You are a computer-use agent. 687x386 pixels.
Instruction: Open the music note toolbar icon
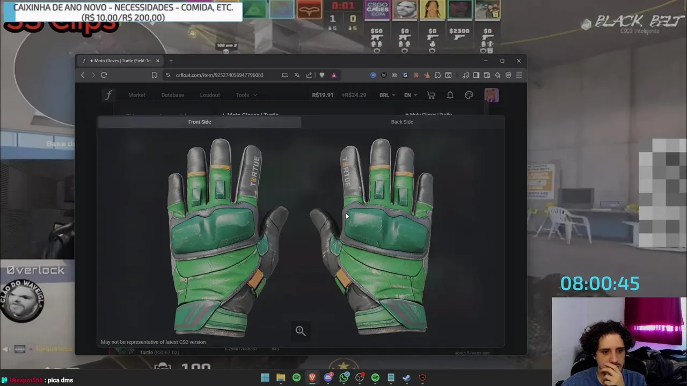[465, 75]
